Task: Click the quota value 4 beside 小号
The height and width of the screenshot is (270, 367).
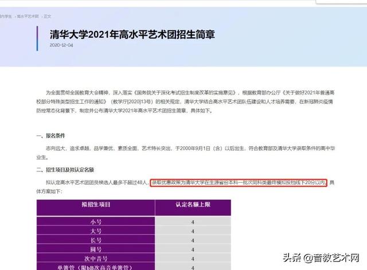Action: [x=193, y=222]
